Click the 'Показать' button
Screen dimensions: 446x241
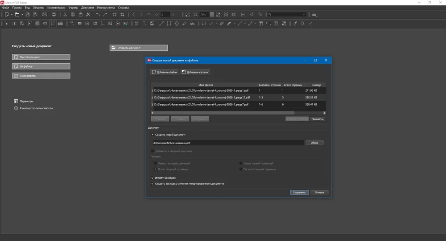(x=317, y=119)
